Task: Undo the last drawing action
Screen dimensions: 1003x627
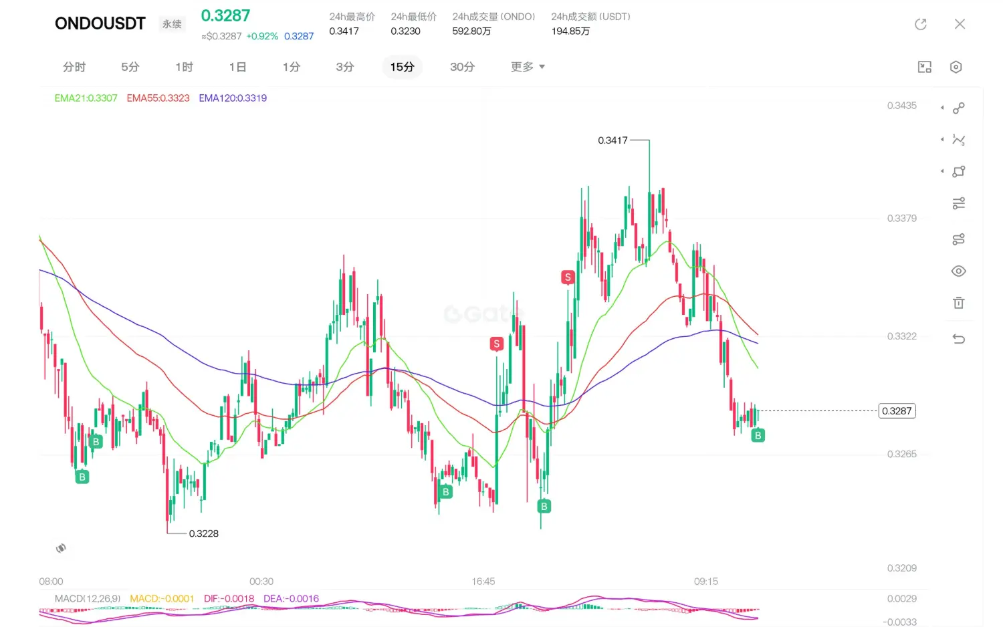Action: tap(959, 339)
